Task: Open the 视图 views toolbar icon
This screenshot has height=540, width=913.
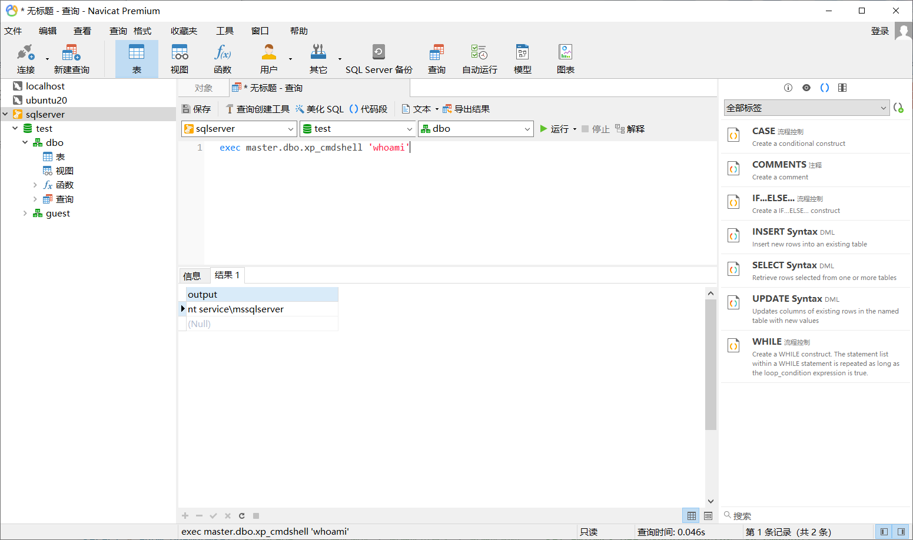Action: click(180, 59)
